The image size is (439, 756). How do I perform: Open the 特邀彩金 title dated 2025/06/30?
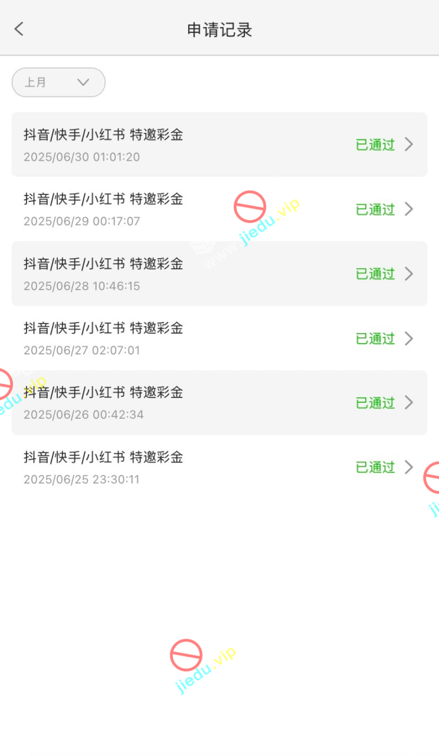(x=103, y=135)
